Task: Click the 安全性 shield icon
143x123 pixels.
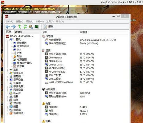Action: click(11, 103)
